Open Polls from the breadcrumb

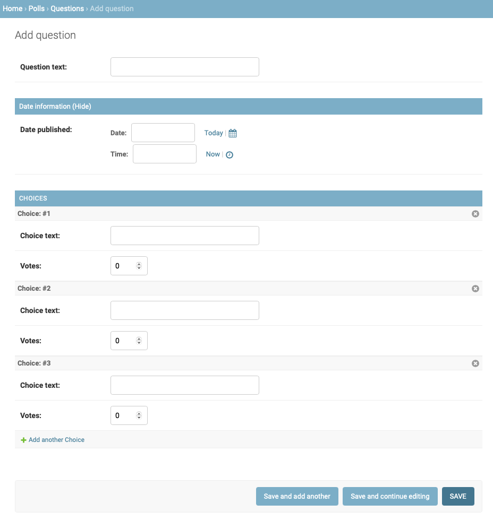click(x=36, y=8)
